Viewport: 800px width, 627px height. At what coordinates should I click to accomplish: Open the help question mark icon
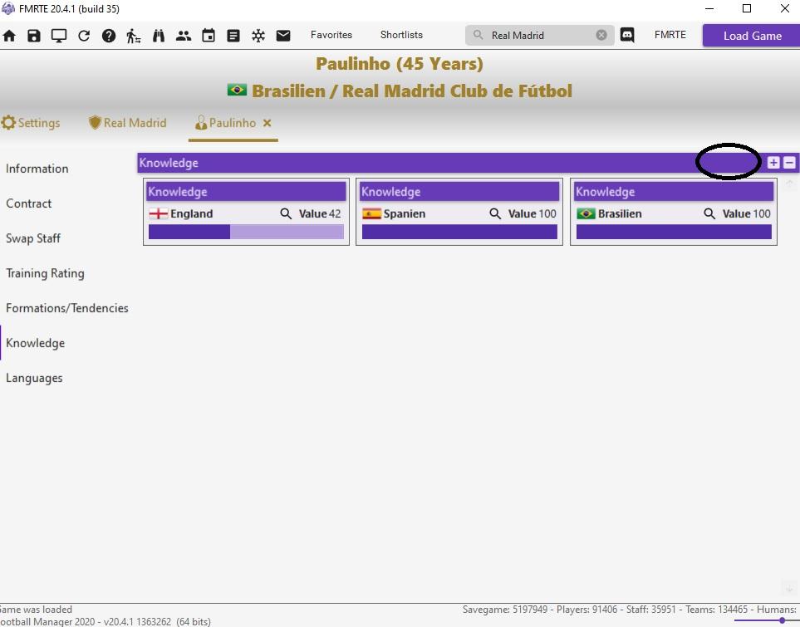click(x=109, y=36)
